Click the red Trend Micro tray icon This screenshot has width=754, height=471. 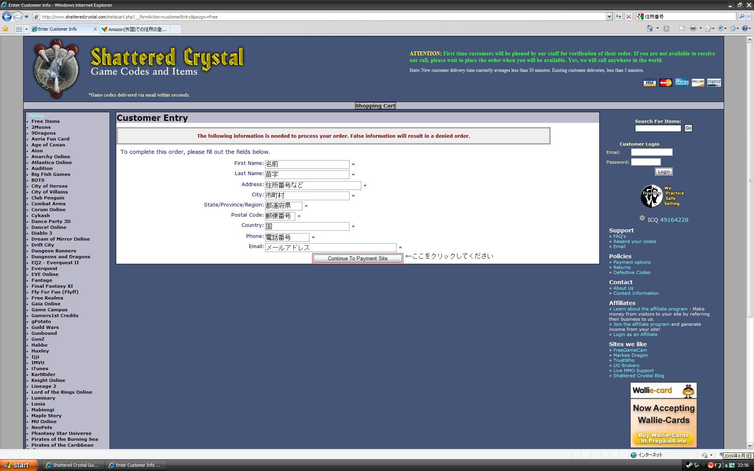[710, 466]
